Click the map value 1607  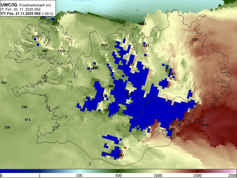pos(172,129)
